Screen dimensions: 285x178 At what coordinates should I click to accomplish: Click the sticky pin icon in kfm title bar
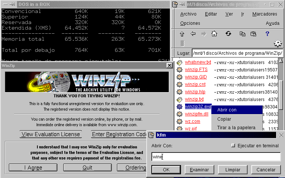click(182, 4)
